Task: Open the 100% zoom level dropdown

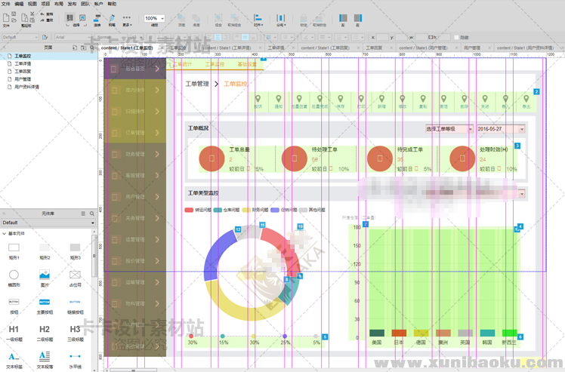Action: tap(154, 19)
